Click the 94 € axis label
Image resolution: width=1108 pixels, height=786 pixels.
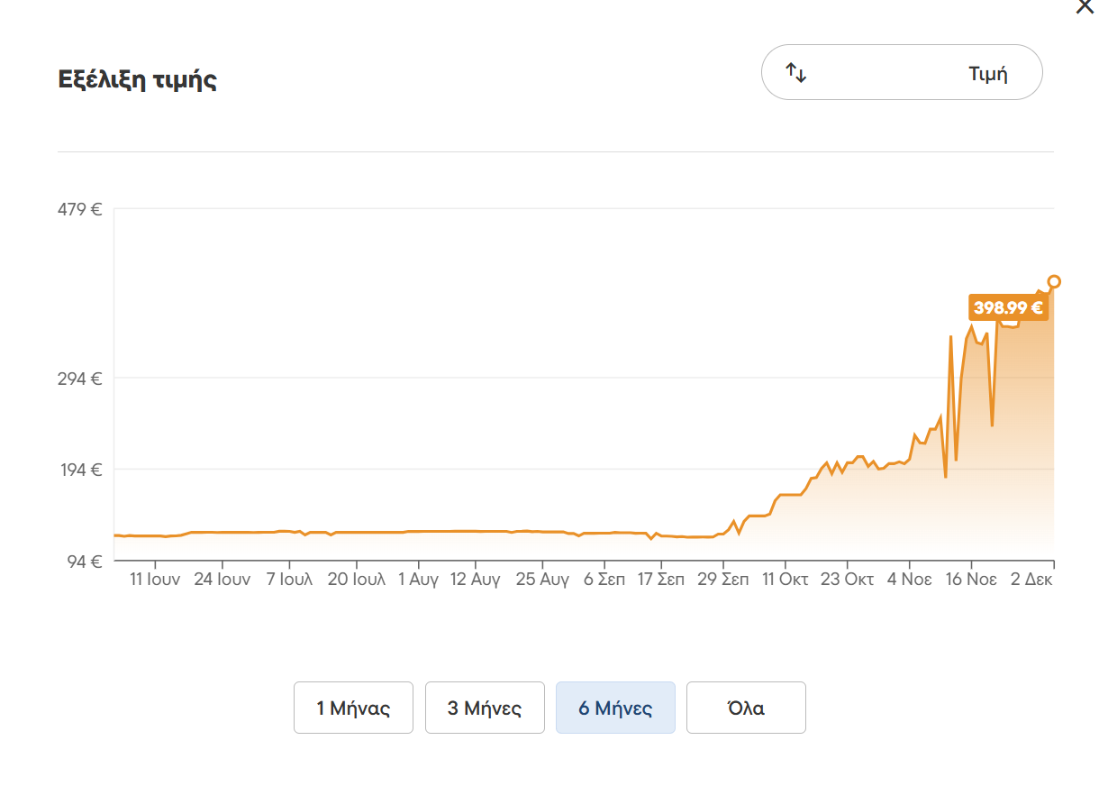(x=84, y=562)
